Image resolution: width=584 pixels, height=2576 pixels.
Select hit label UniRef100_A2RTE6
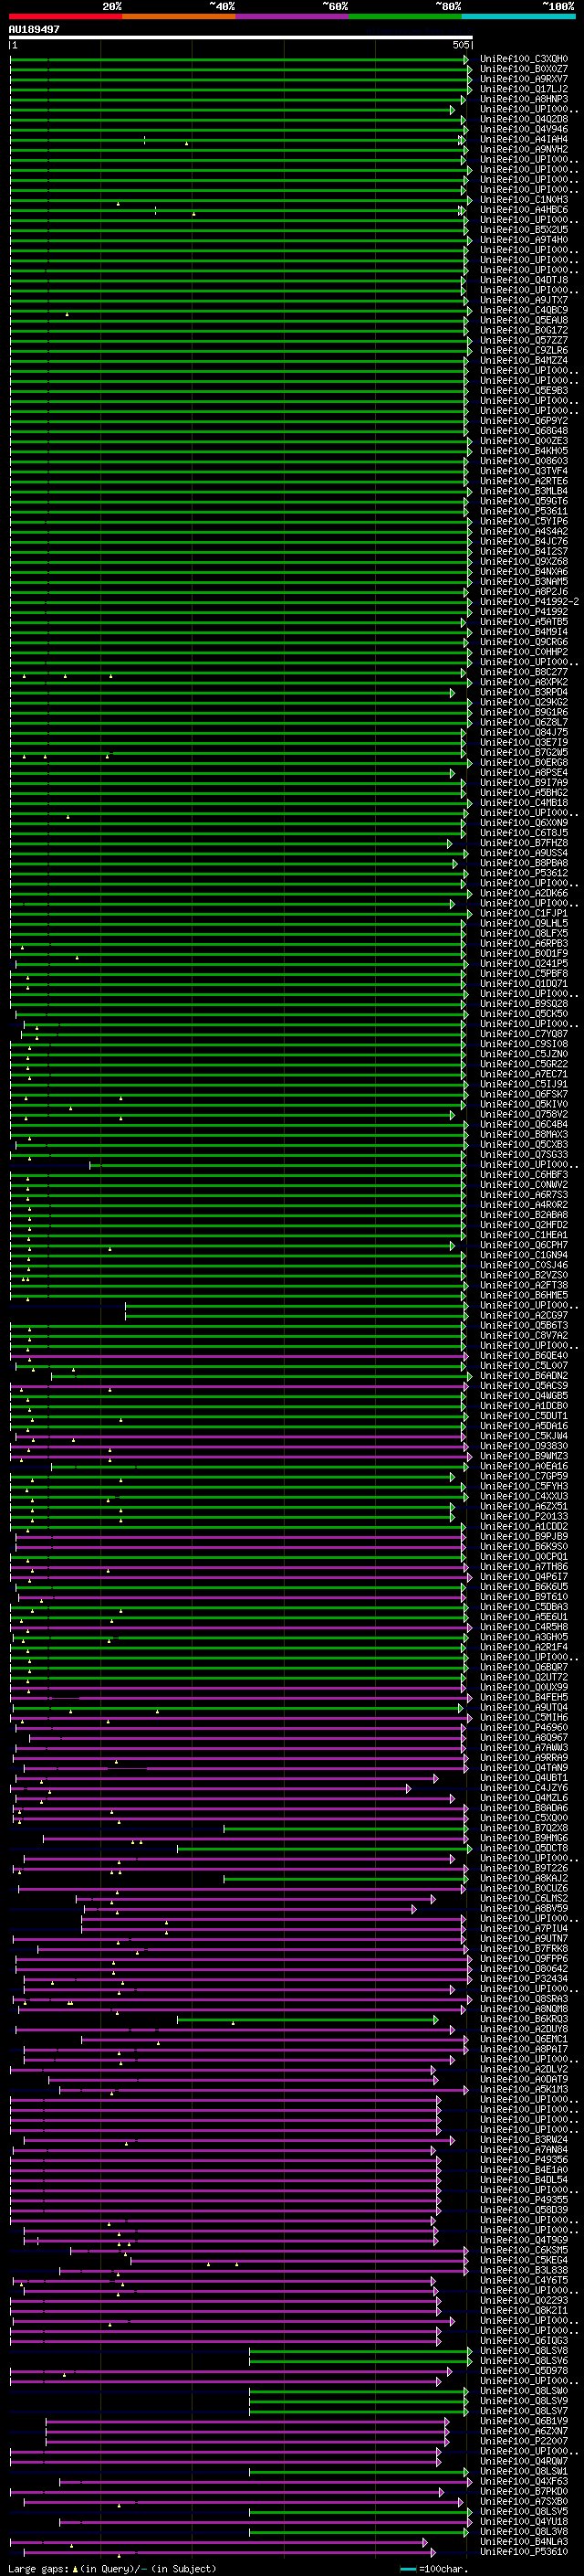coord(524,481)
